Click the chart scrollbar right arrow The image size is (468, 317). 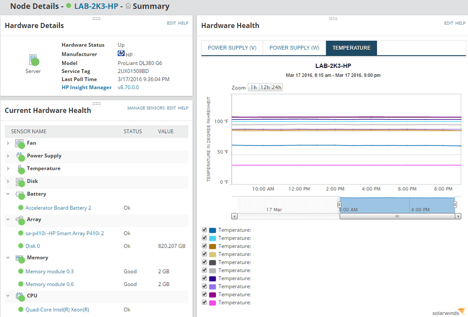coord(458,216)
